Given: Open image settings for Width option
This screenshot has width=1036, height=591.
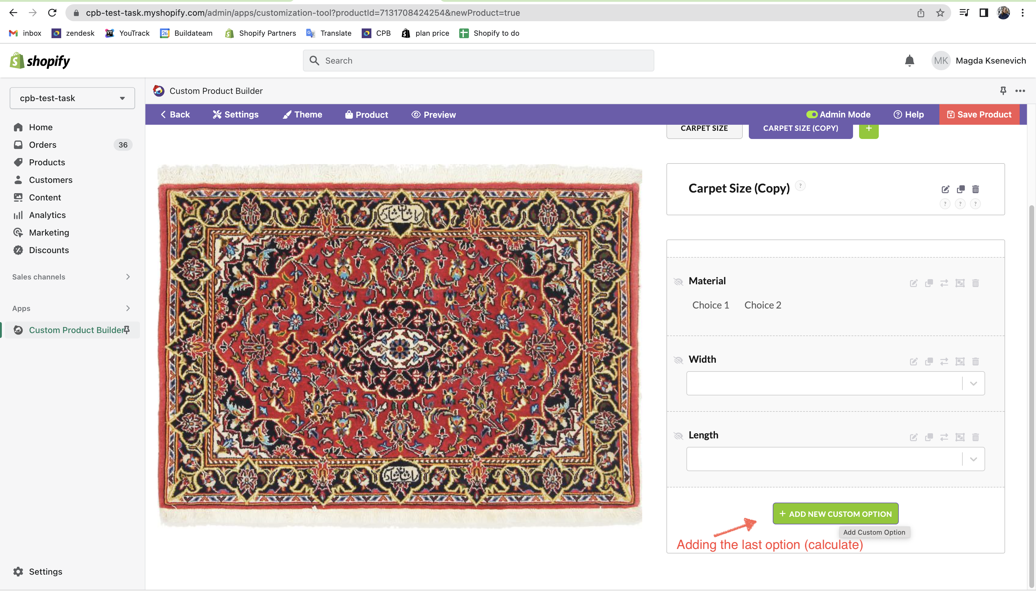Looking at the screenshot, I should [x=960, y=361].
